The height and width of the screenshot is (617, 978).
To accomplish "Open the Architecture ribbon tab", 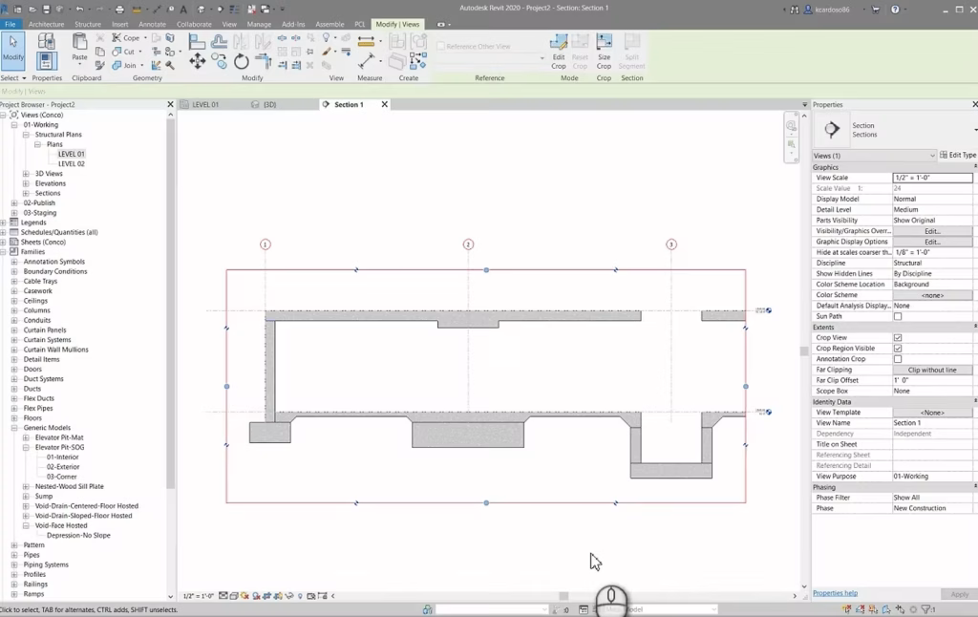I will pos(47,24).
